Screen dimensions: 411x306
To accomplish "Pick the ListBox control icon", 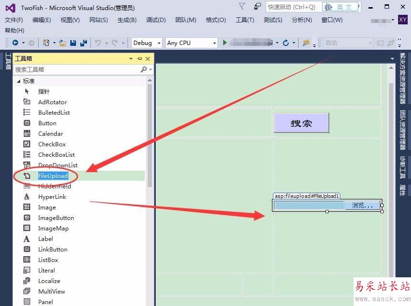I will [x=27, y=260].
